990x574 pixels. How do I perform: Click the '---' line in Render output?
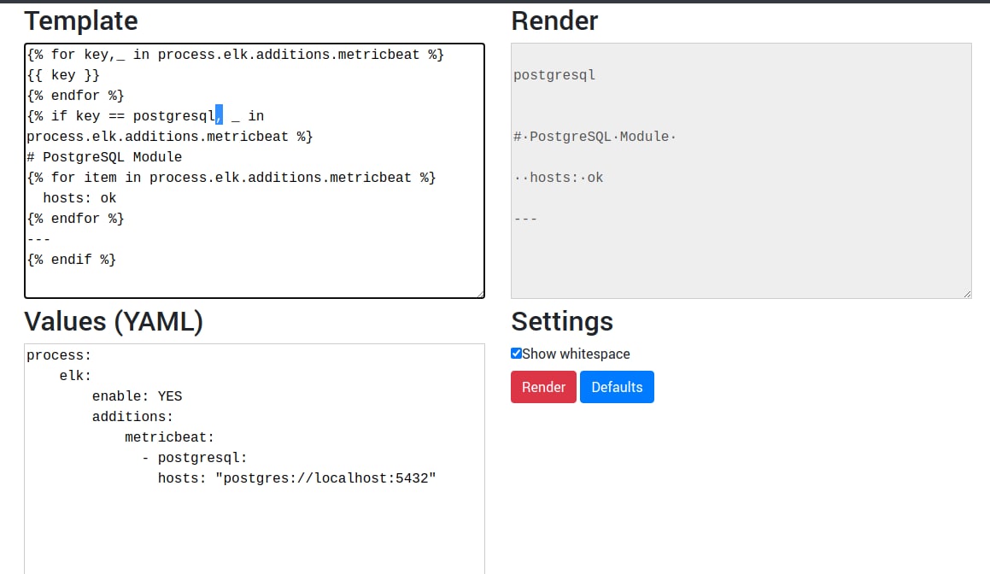coord(525,220)
